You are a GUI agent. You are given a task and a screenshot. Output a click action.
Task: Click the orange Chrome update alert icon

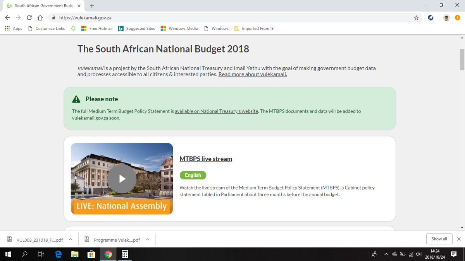point(458,17)
